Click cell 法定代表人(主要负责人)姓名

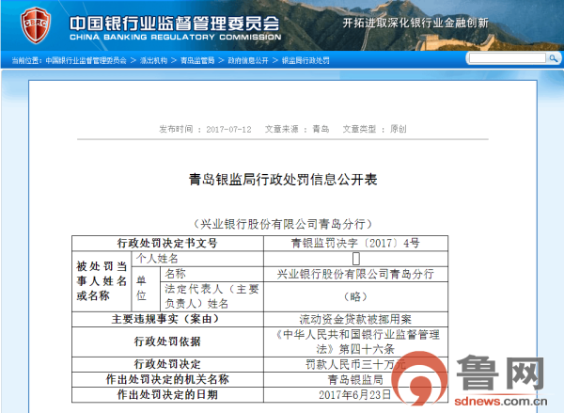click(211, 296)
